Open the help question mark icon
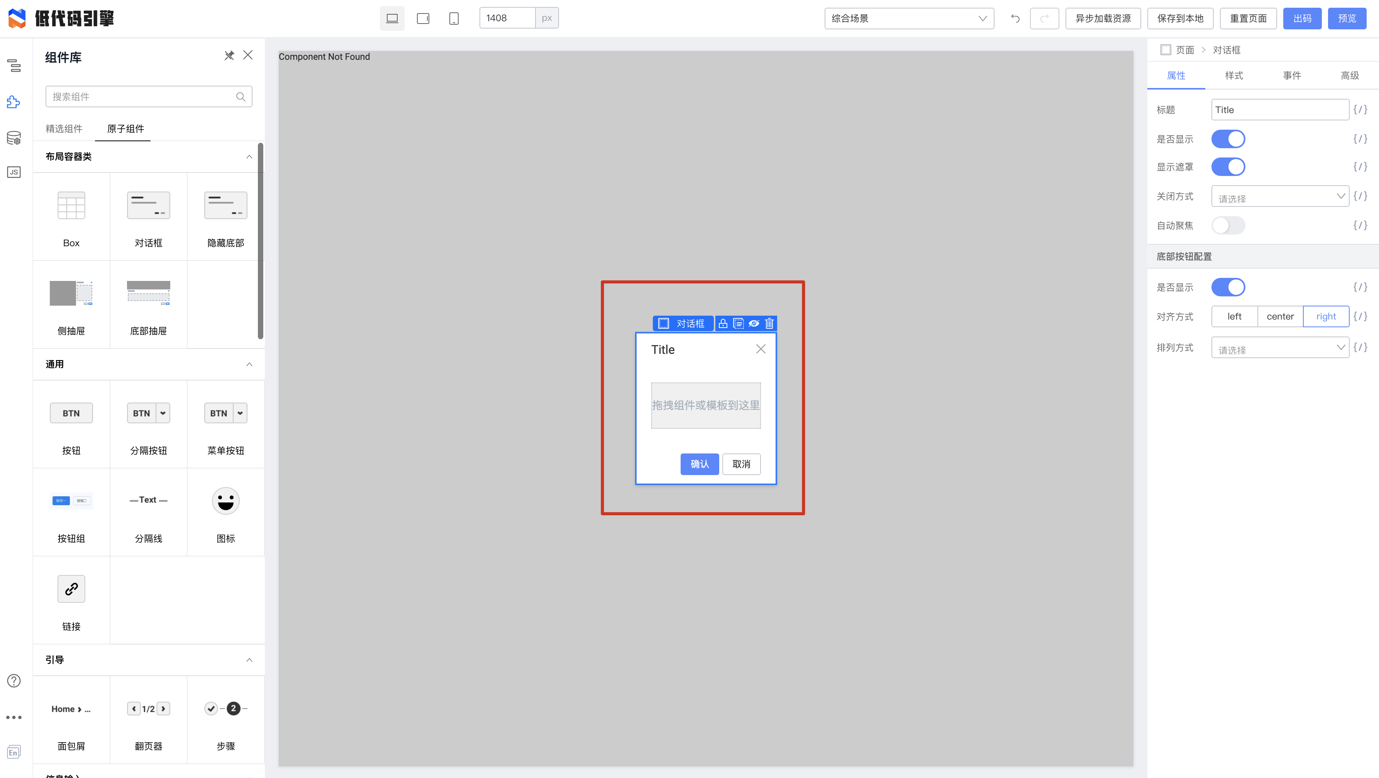1379x778 pixels. coord(14,681)
